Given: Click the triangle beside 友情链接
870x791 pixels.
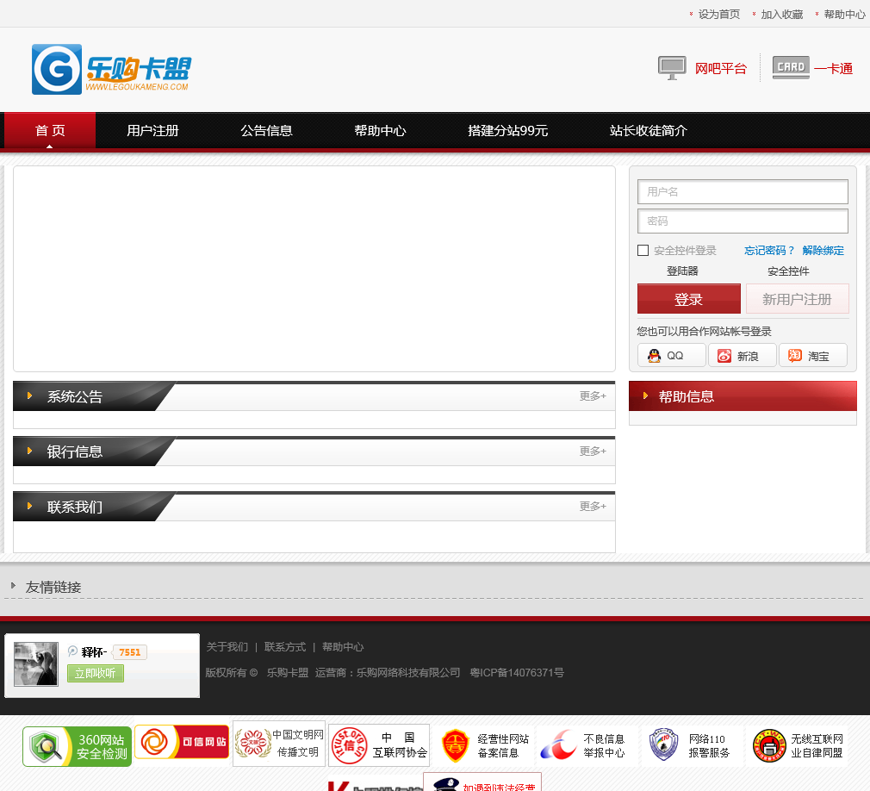Looking at the screenshot, I should coord(13,586).
